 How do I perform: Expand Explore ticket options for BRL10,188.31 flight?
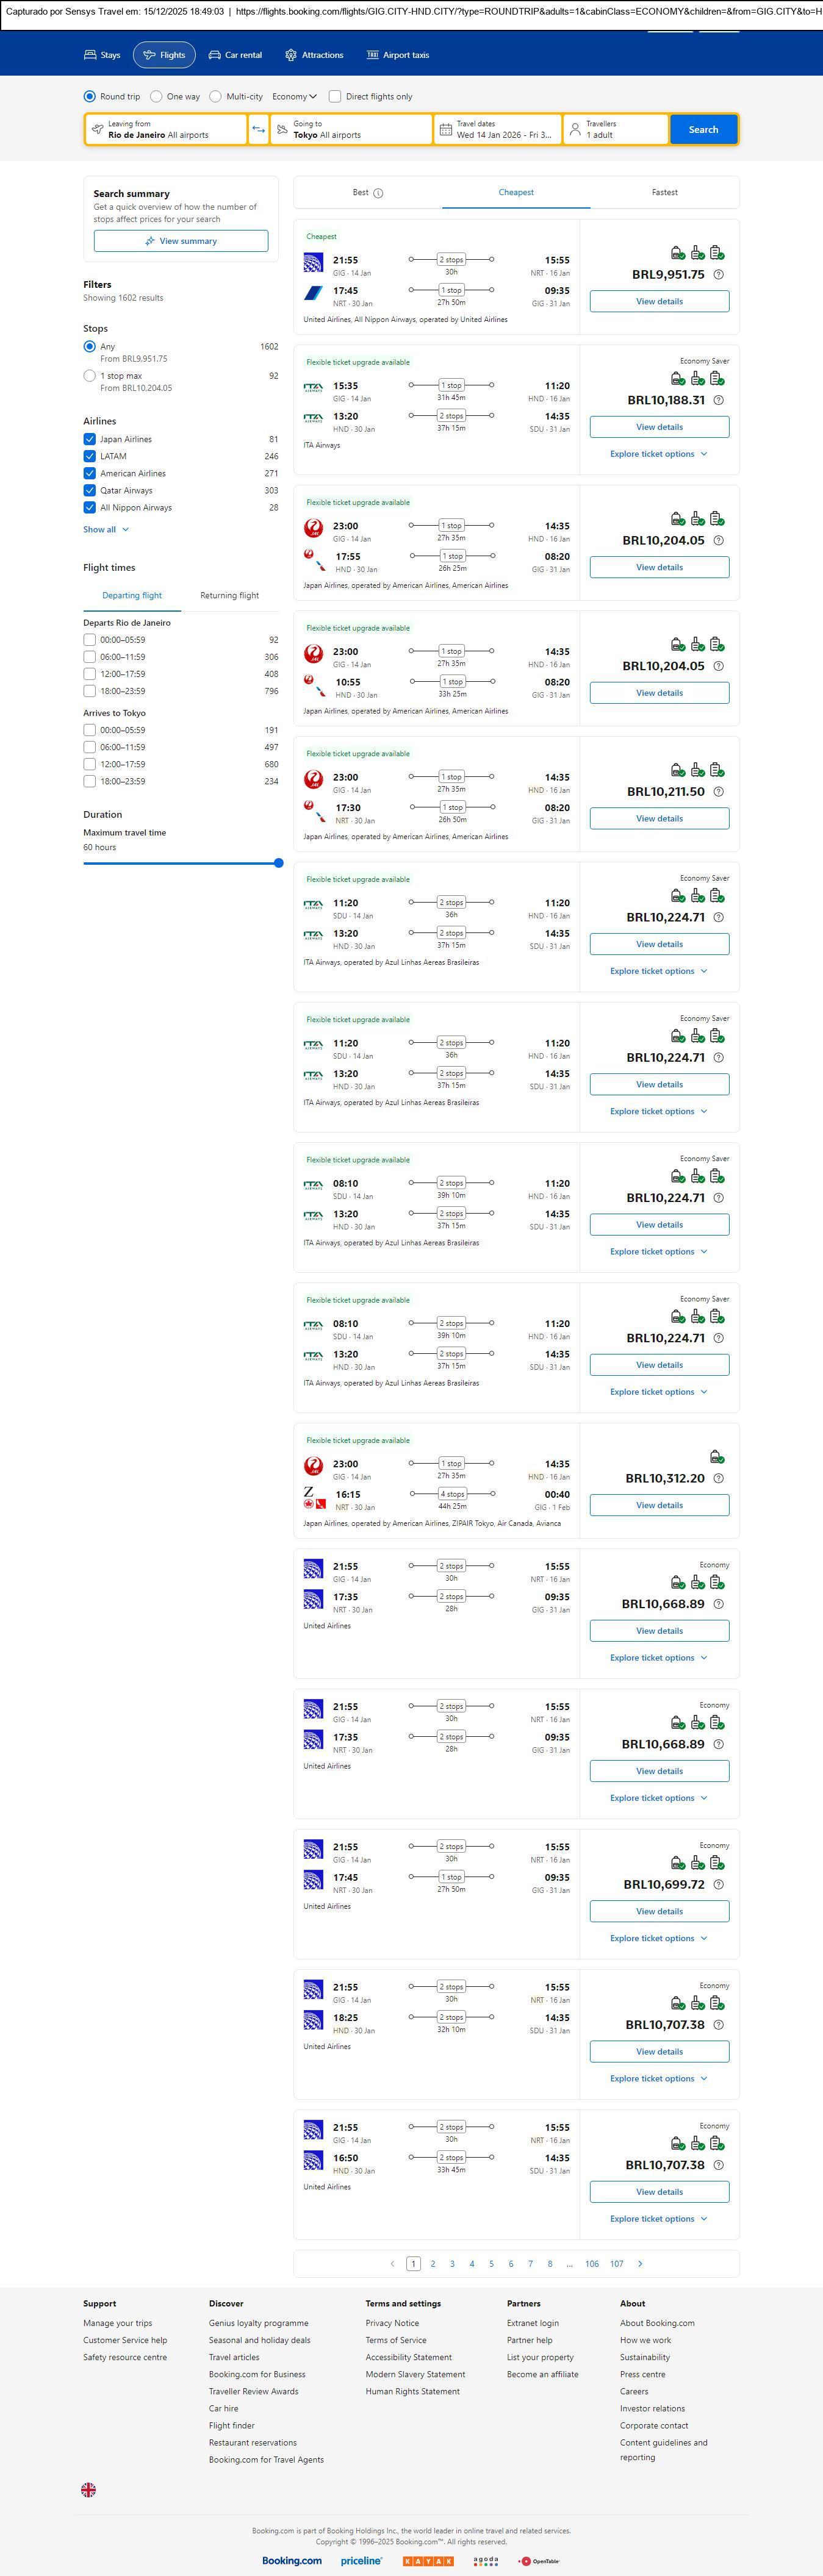659,454
